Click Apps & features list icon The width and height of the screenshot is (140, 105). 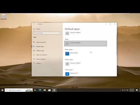(x=34, y=42)
